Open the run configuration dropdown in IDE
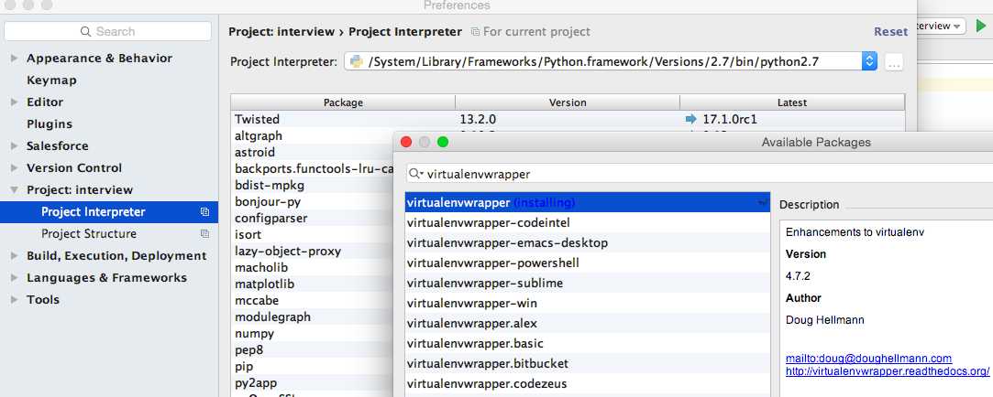 (940, 27)
